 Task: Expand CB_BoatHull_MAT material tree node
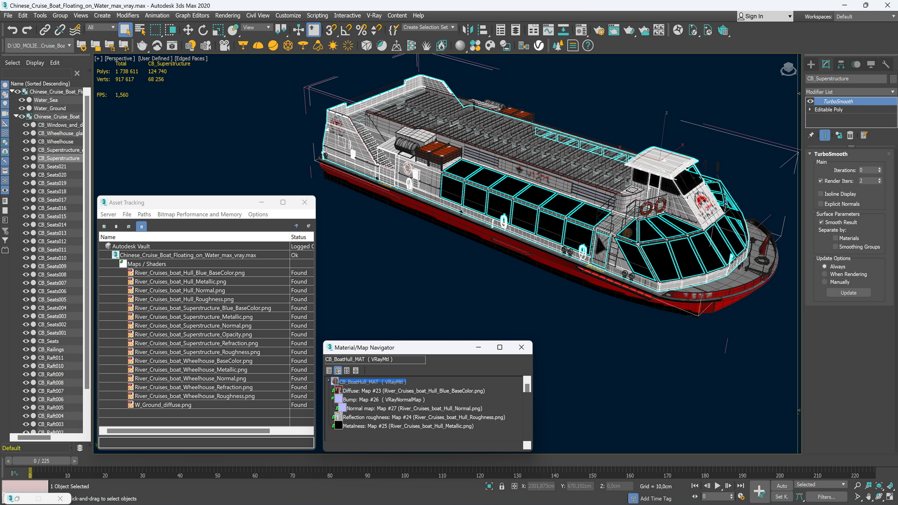[329, 381]
